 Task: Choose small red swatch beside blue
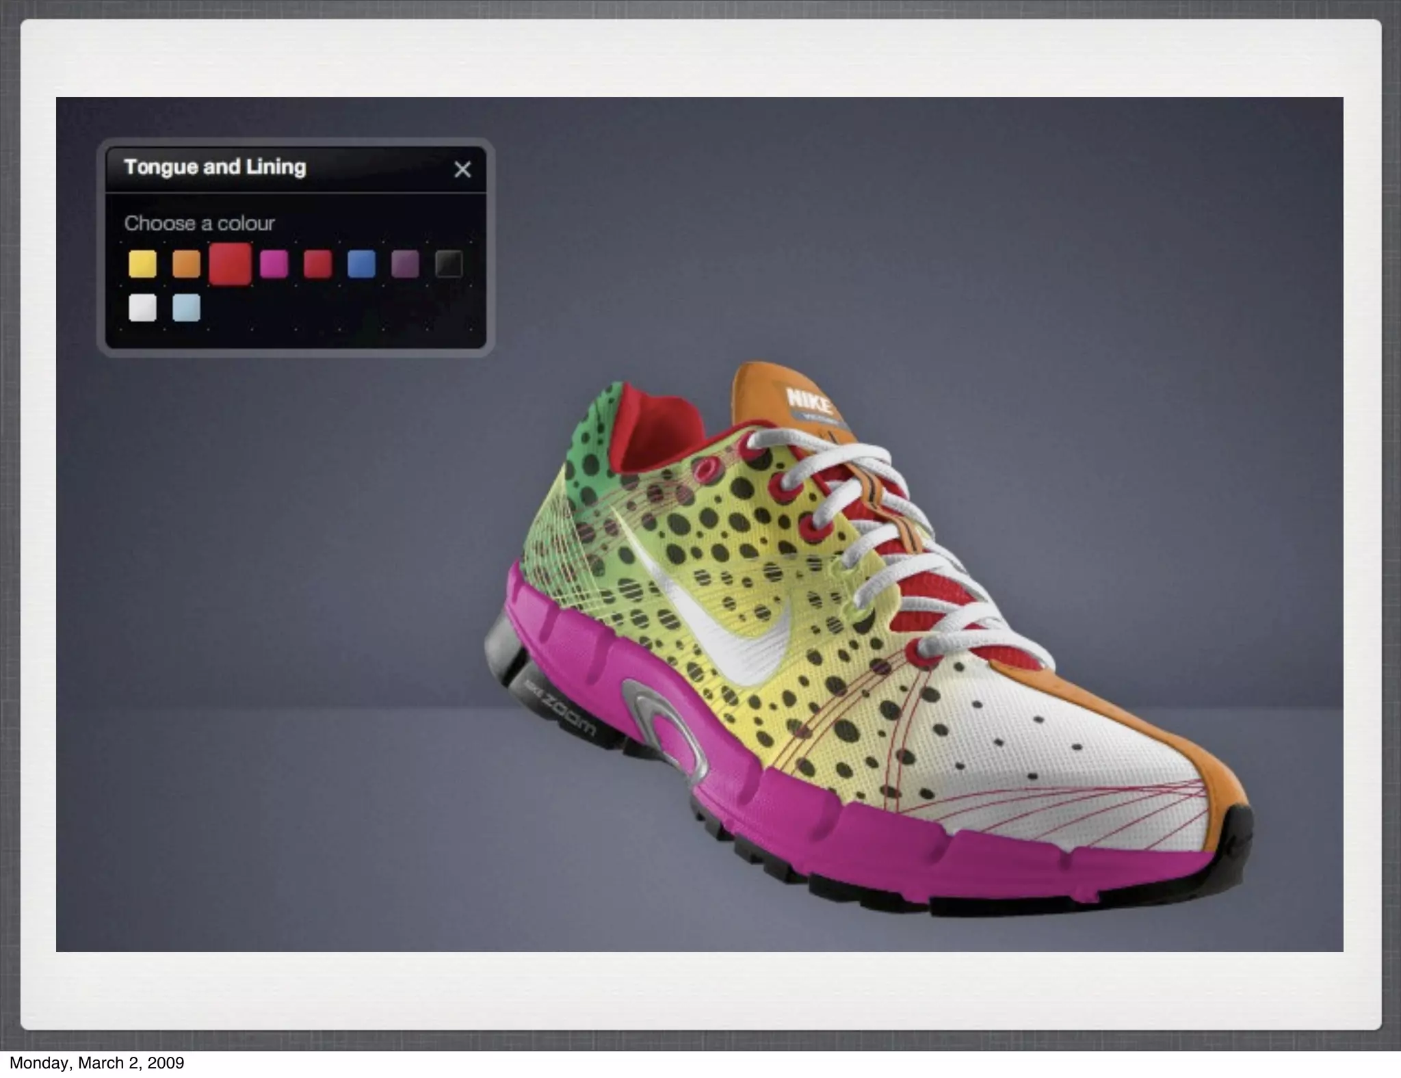[317, 264]
